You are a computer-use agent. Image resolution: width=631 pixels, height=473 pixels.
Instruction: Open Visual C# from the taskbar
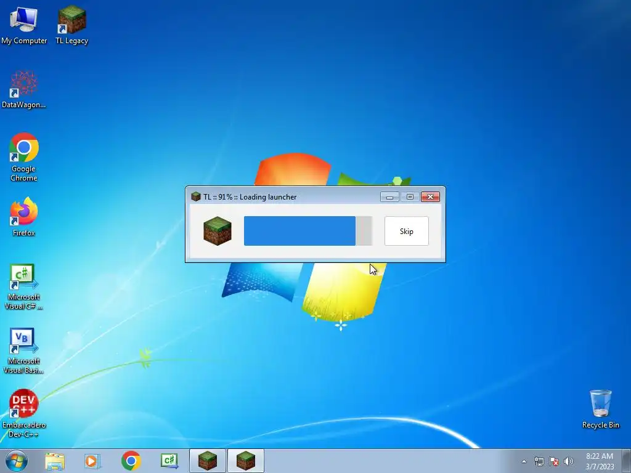pos(169,461)
